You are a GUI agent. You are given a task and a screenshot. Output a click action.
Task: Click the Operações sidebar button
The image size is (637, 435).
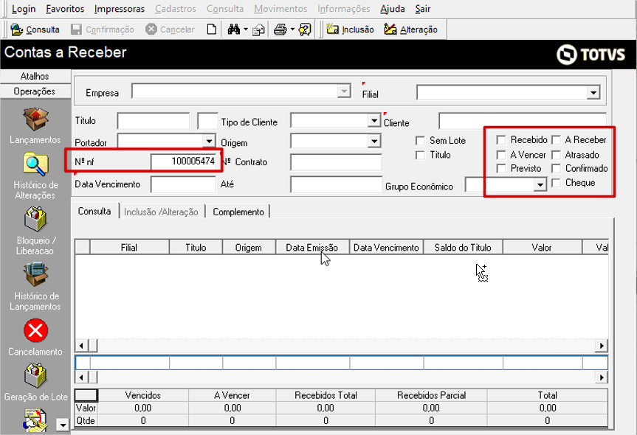[35, 91]
